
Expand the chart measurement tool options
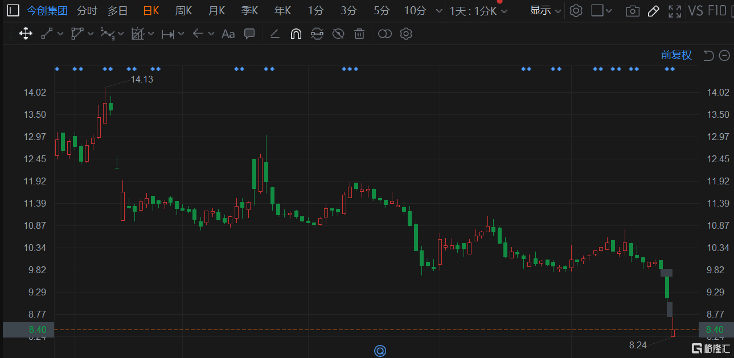coord(151,34)
